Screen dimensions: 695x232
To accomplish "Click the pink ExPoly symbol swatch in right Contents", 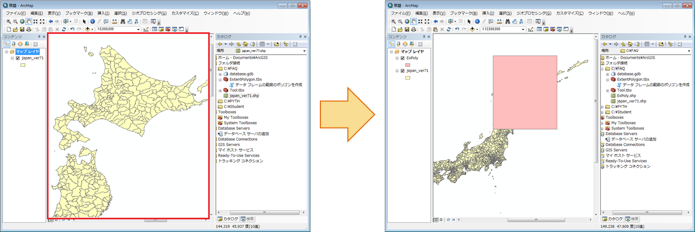I will tap(407, 65).
